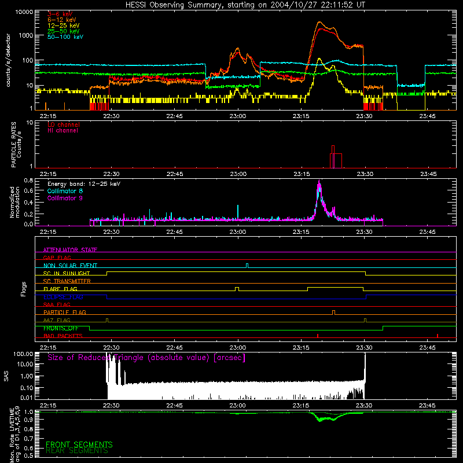
Task: Click the 'Normalized modulation' axis label
Action: (14, 202)
